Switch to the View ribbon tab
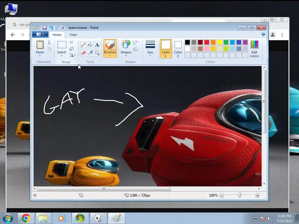This screenshot has height=224, width=299. tap(73, 35)
